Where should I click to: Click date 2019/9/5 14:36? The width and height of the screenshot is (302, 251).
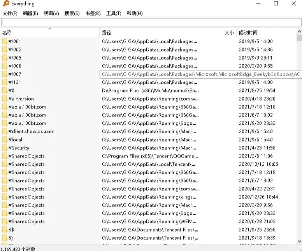pos(256,49)
